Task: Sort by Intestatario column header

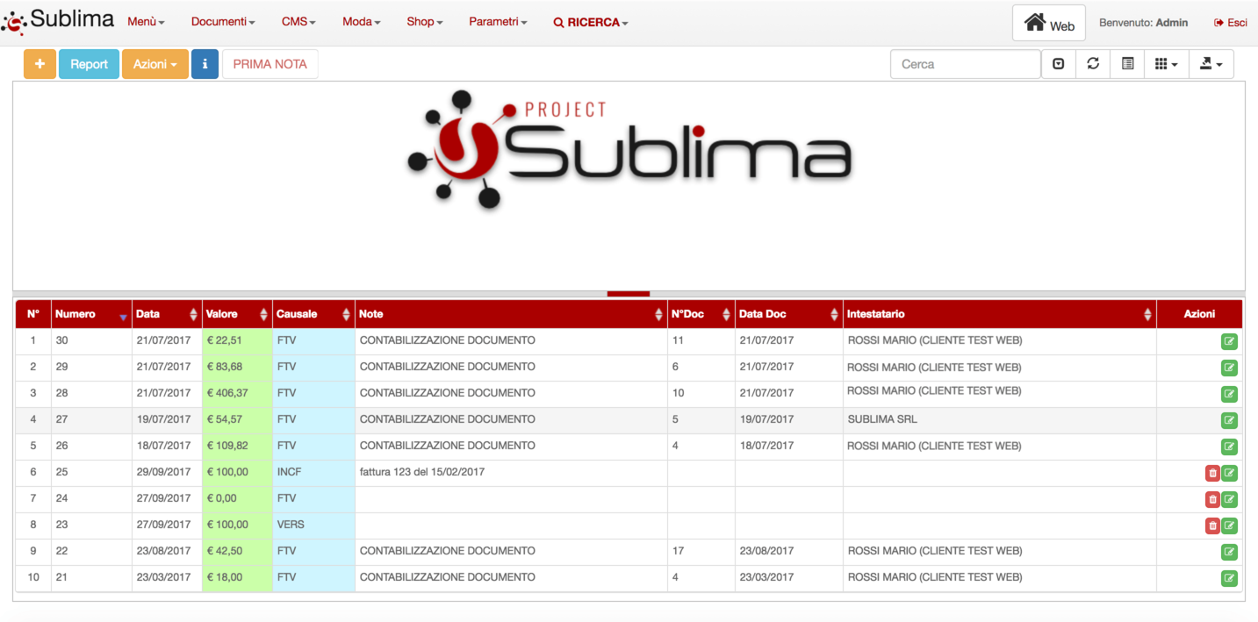Action: pos(1000,314)
